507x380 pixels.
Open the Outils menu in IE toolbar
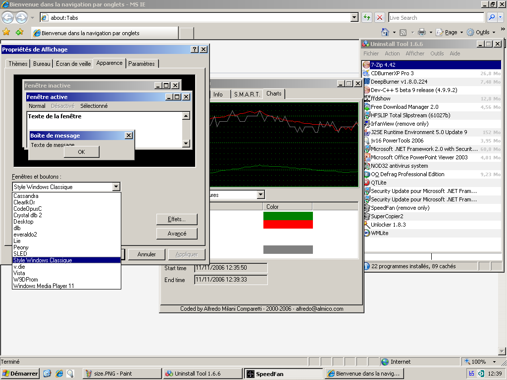(481, 32)
